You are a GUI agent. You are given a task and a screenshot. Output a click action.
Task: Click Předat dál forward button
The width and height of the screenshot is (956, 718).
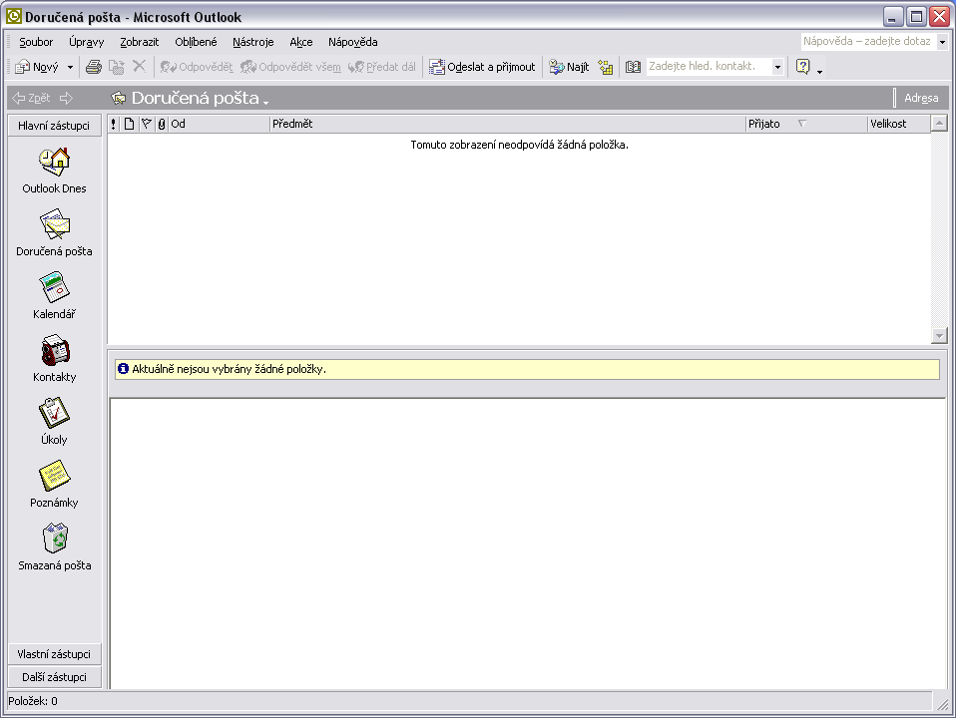click(381, 67)
